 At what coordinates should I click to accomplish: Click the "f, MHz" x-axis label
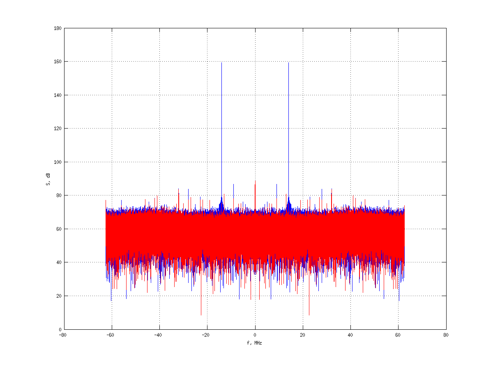click(x=255, y=342)
